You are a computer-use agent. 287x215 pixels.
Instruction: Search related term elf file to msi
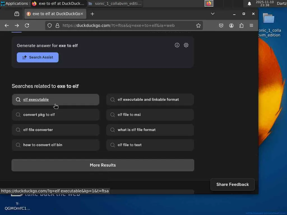click(x=150, y=115)
